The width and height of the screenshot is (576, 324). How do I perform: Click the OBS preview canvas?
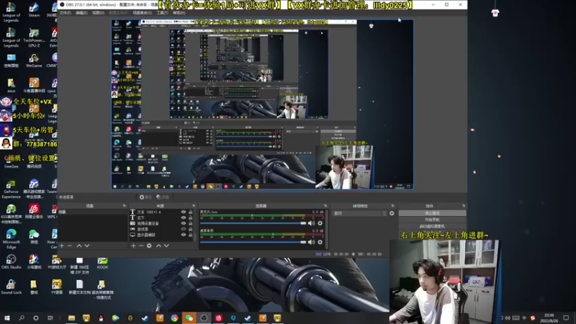point(263,104)
